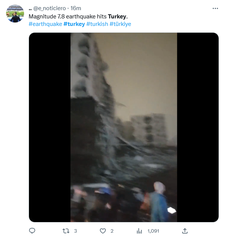Click the like count of 2

[112, 231]
